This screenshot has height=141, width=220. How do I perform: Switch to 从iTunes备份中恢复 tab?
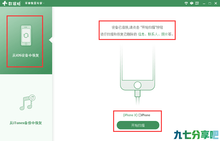coord(26,123)
